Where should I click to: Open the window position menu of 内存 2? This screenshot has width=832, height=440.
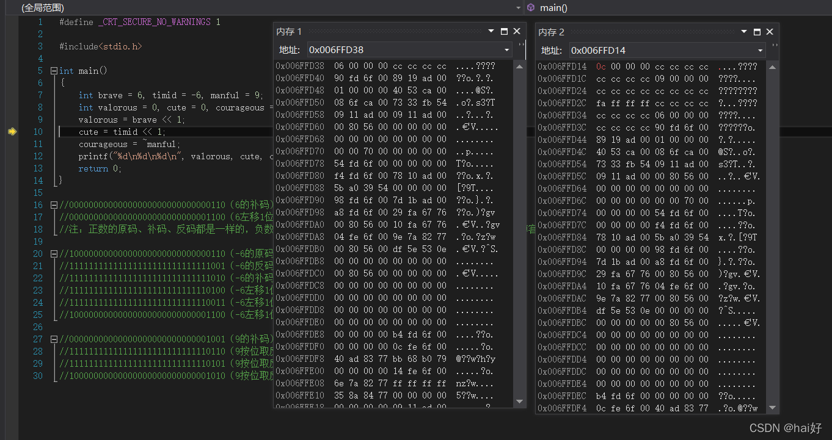[x=744, y=32]
